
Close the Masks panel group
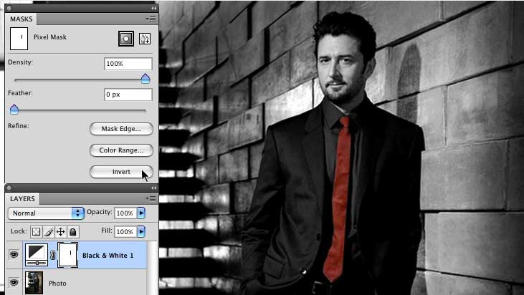tap(9, 8)
